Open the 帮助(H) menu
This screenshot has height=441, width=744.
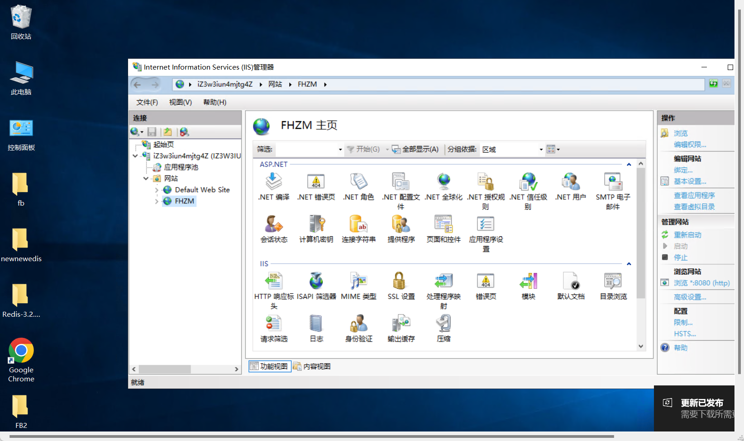pyautogui.click(x=215, y=103)
